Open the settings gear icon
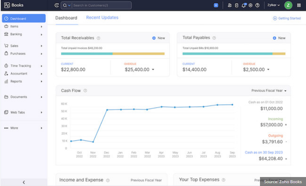Screen dimensions: 306x186 coord(251,5)
